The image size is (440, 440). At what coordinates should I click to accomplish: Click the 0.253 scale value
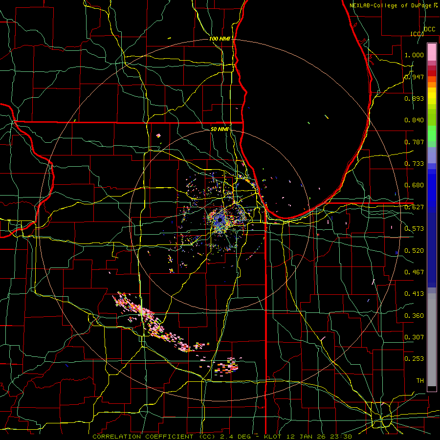point(414,359)
